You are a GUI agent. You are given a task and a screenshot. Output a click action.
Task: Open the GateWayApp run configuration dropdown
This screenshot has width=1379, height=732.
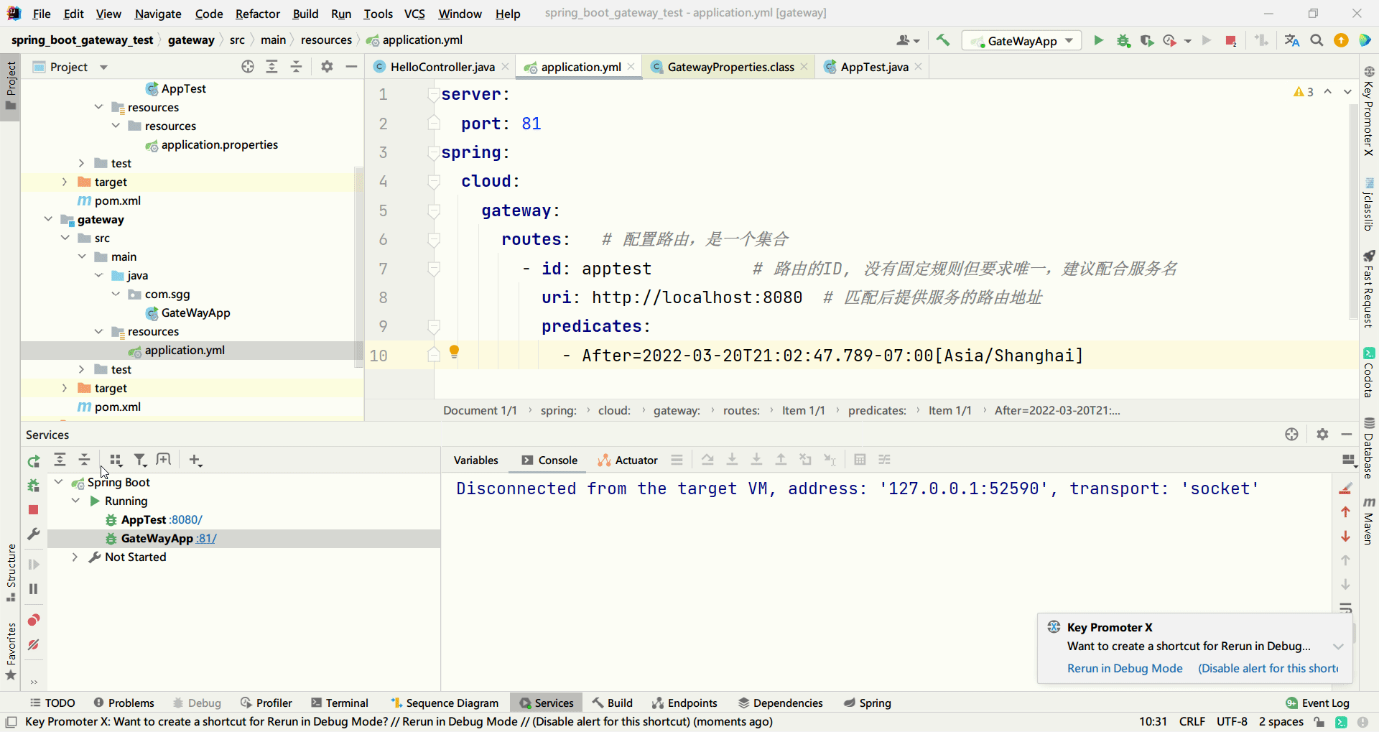coord(1022,41)
